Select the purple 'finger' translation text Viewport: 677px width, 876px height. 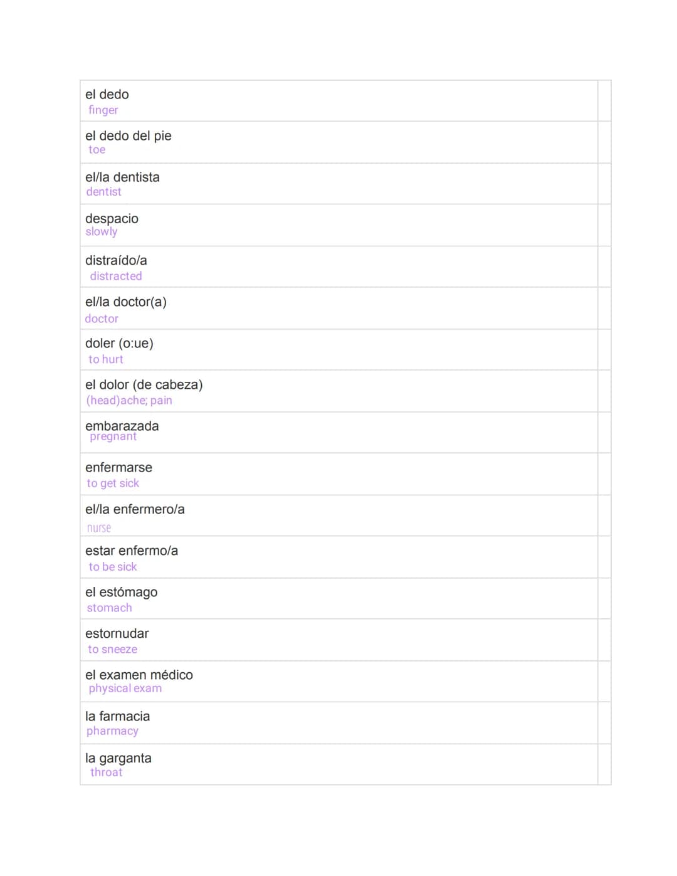coord(103,110)
